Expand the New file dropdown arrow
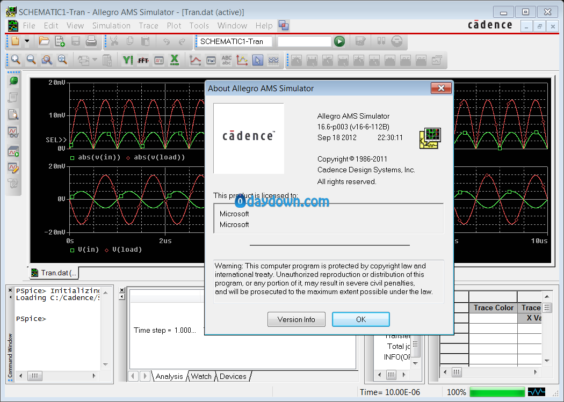The width and height of the screenshot is (564, 402). (27, 41)
